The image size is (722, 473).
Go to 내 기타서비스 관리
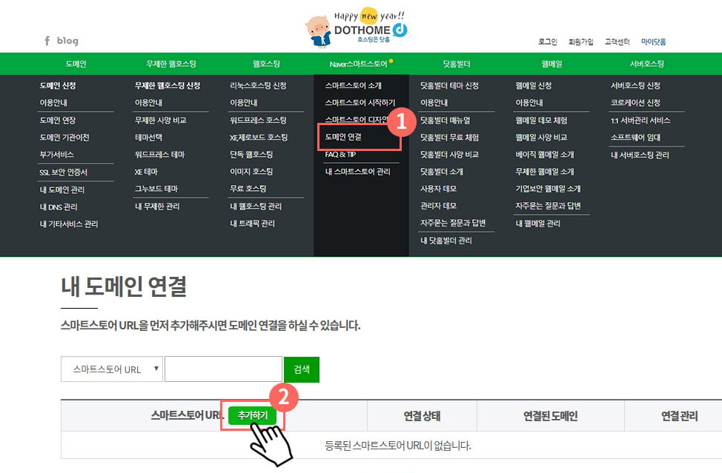pos(69,224)
